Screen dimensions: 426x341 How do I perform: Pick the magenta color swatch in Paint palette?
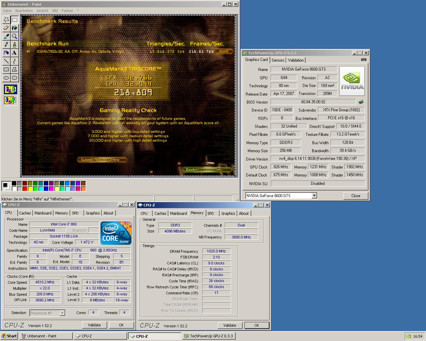pyautogui.click(x=52, y=189)
